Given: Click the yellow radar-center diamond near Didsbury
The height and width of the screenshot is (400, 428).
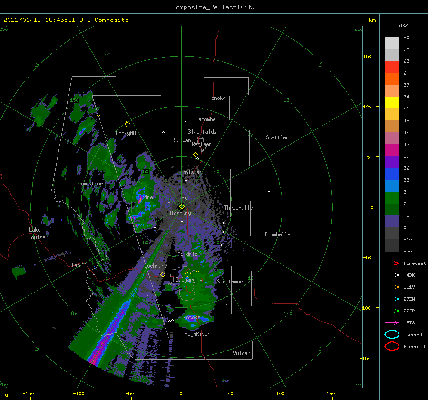Looking at the screenshot, I should [182, 207].
